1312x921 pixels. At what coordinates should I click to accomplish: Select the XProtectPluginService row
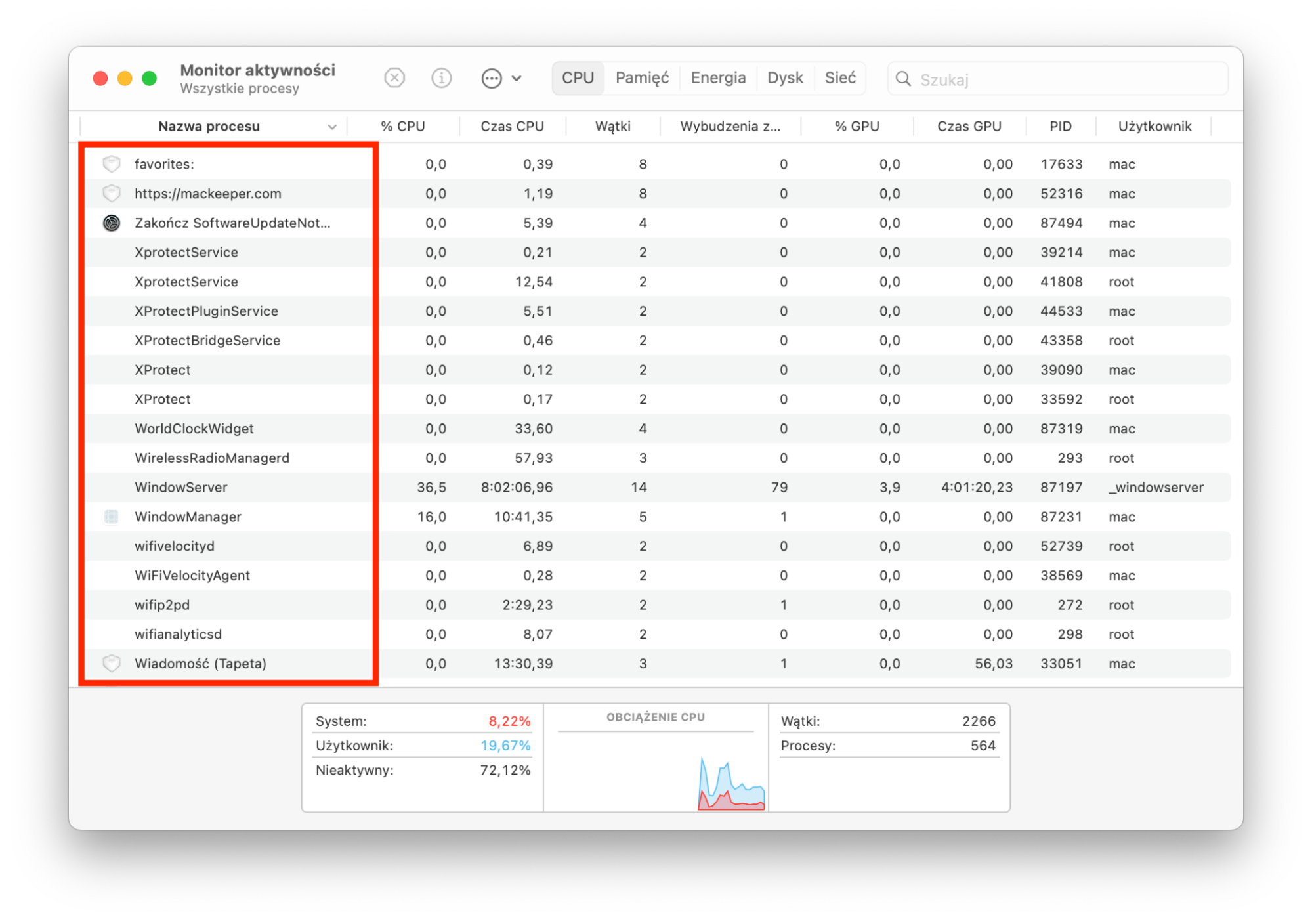[656, 311]
